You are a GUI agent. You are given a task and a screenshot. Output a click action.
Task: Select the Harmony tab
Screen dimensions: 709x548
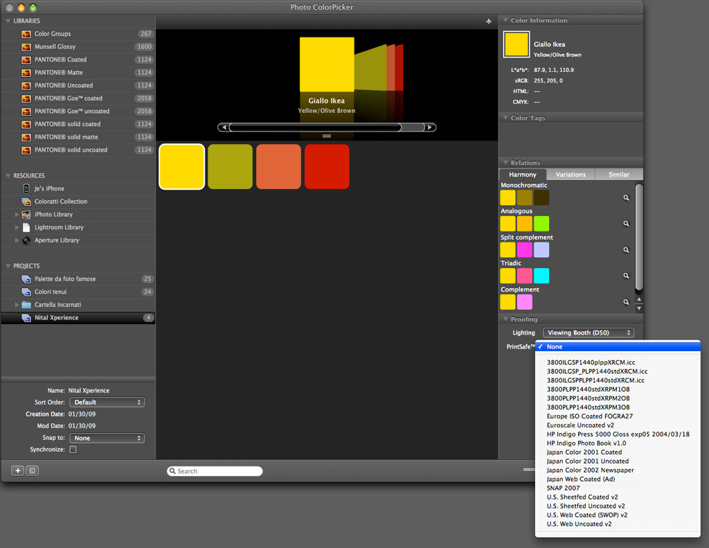pos(523,175)
